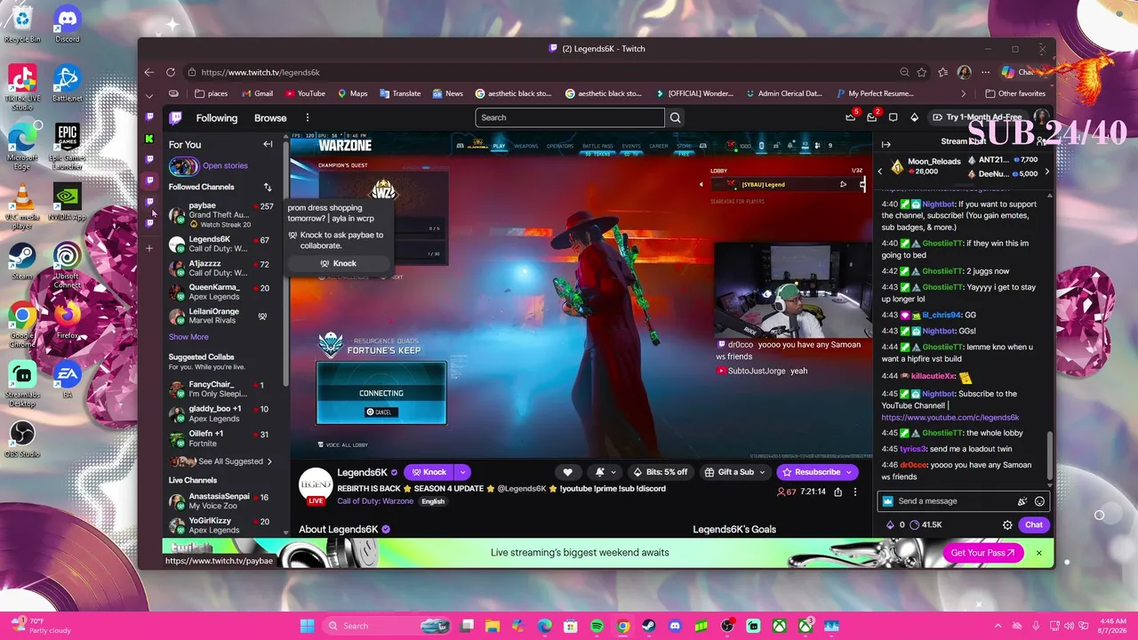Open the Other favorites folder
Screen dimensions: 1138x640
coord(1015,93)
